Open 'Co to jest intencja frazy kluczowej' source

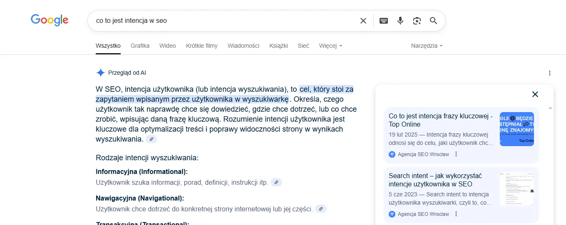pyautogui.click(x=441, y=120)
